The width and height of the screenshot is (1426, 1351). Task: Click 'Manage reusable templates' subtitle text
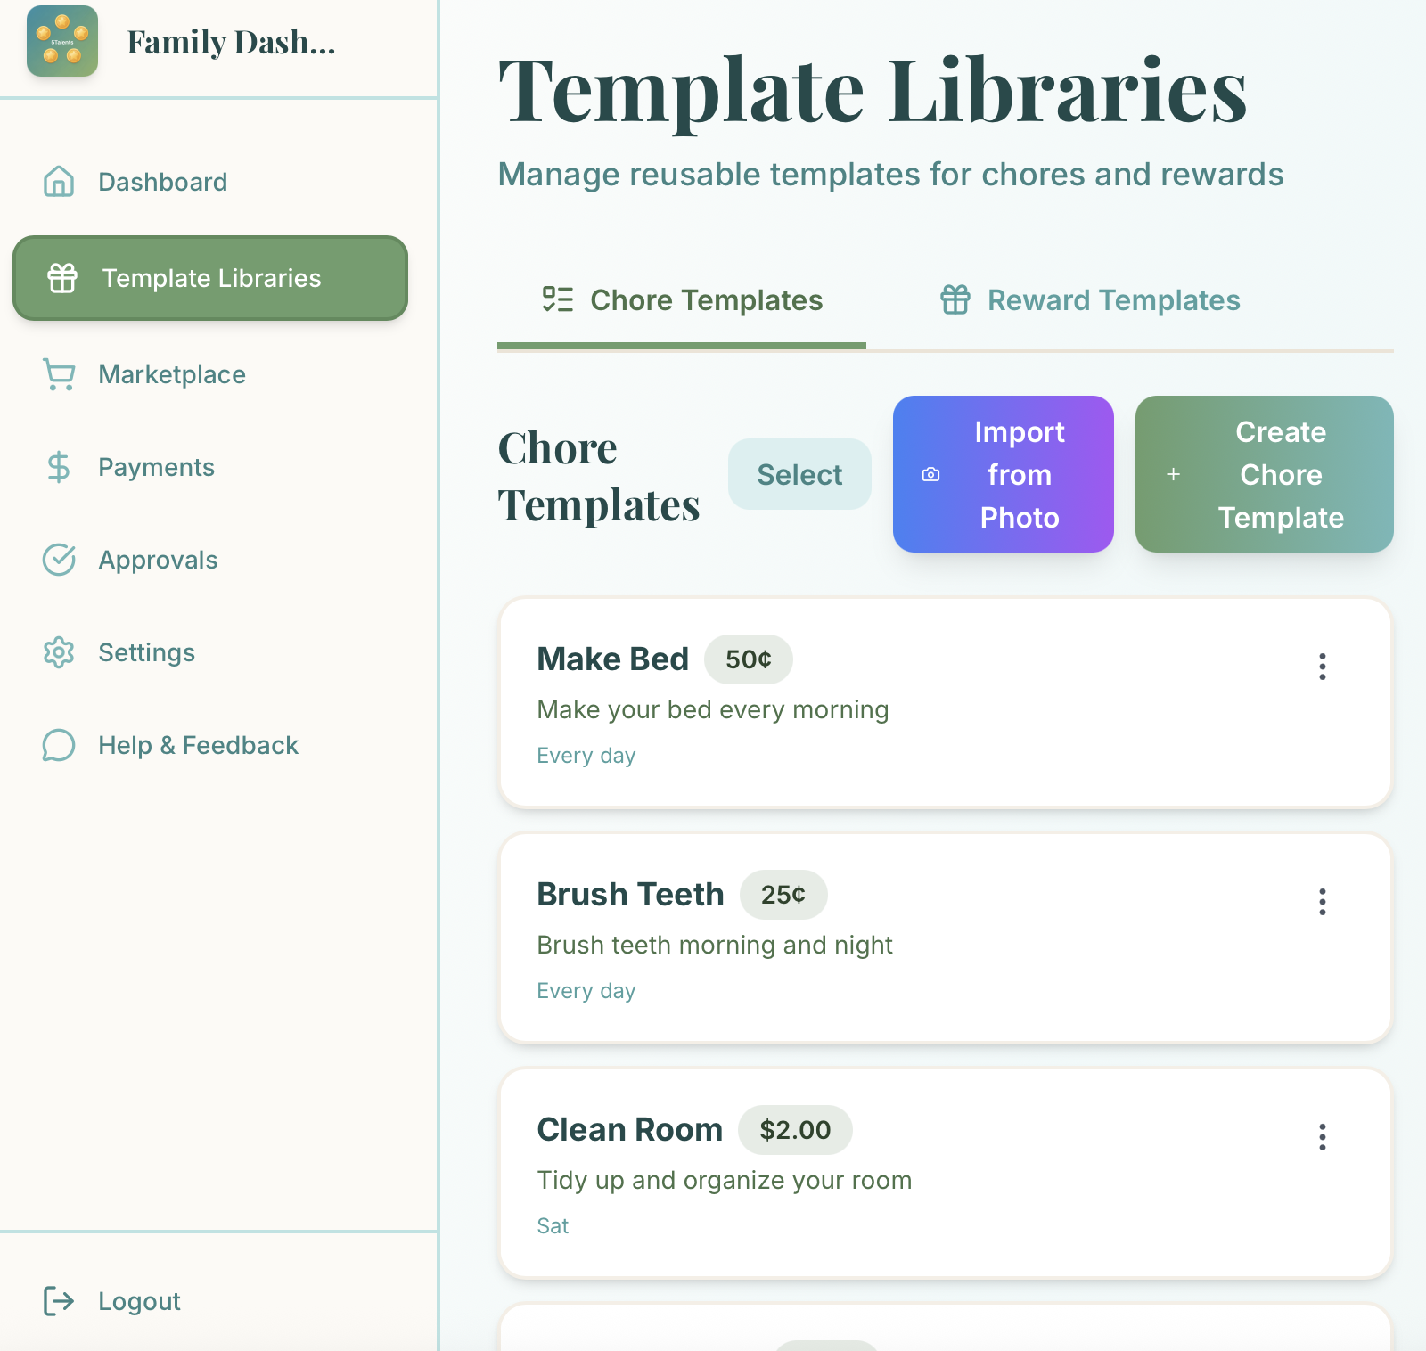(x=891, y=174)
